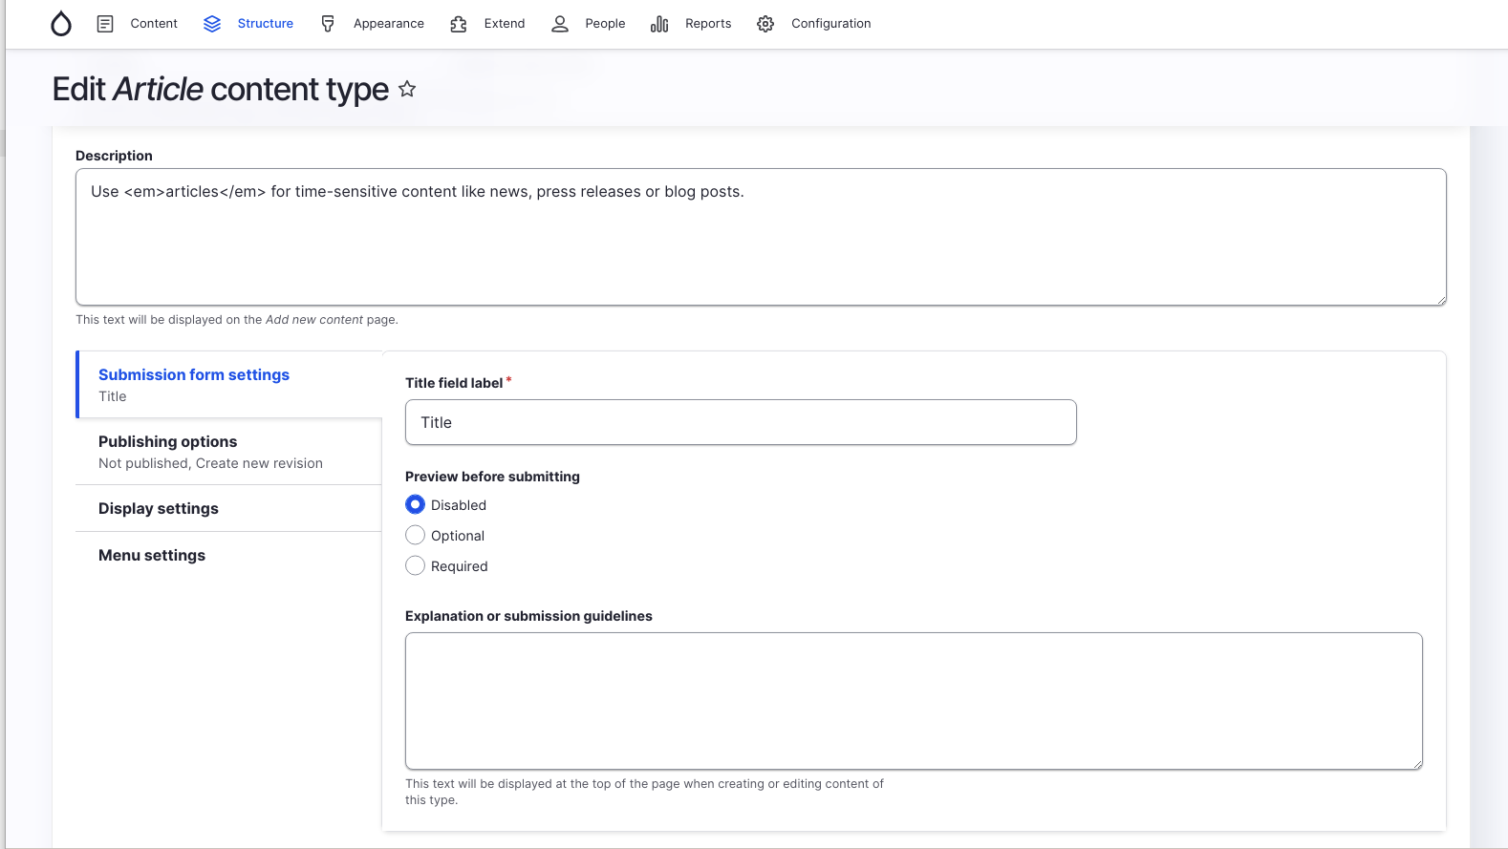Click the Drupal drop logo icon

pyautogui.click(x=61, y=24)
